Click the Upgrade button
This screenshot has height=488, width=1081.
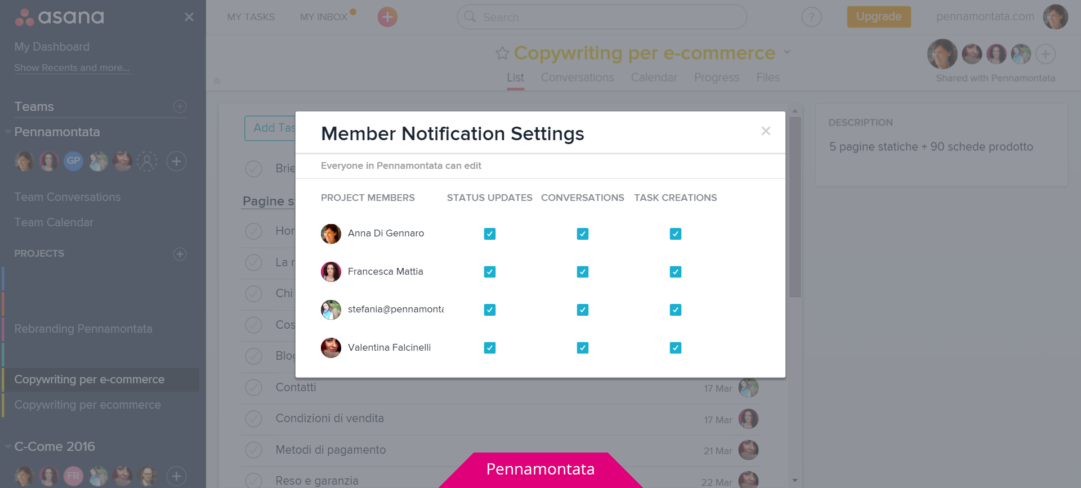[878, 17]
